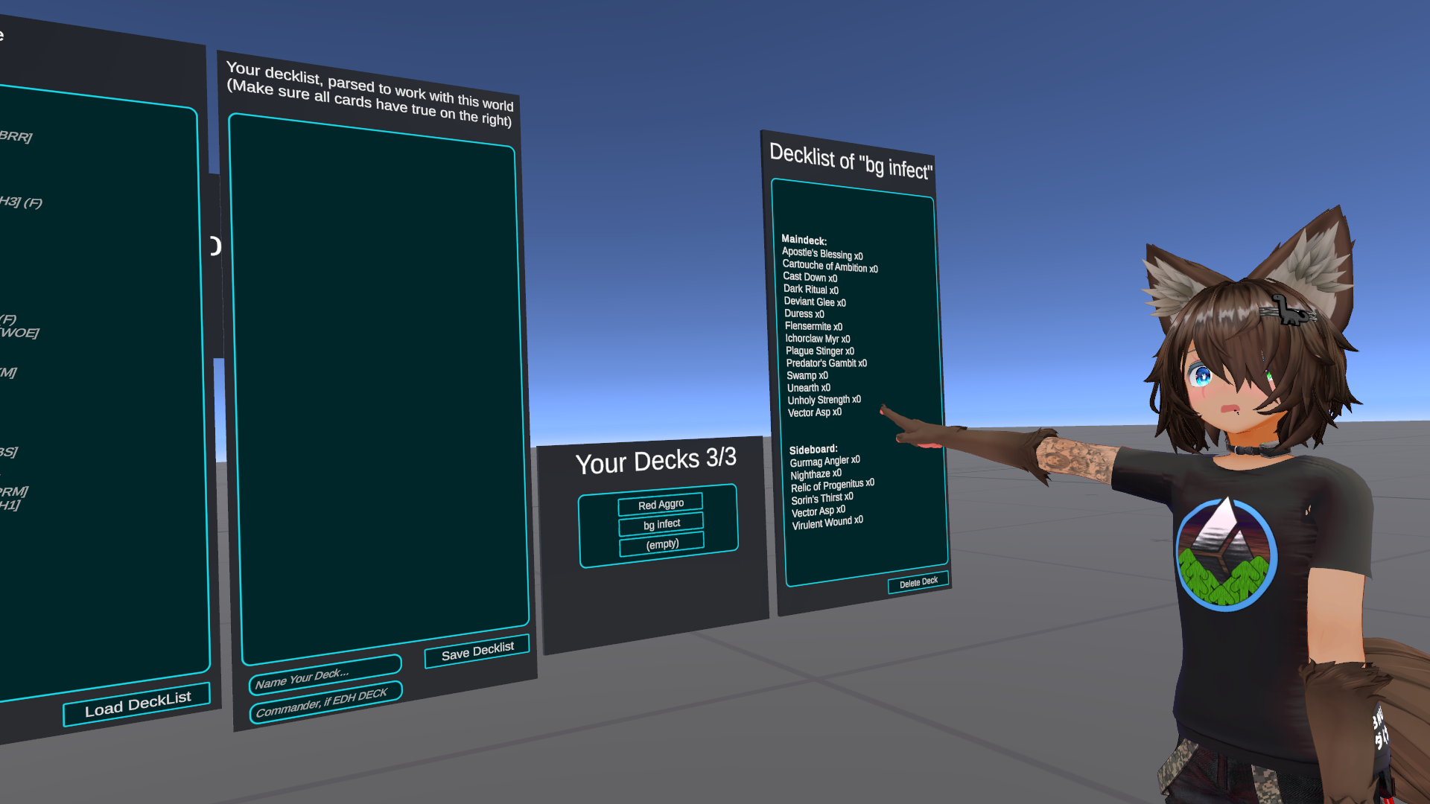1430x804 pixels.
Task: Click the Load DeckList button
Action: (x=137, y=703)
